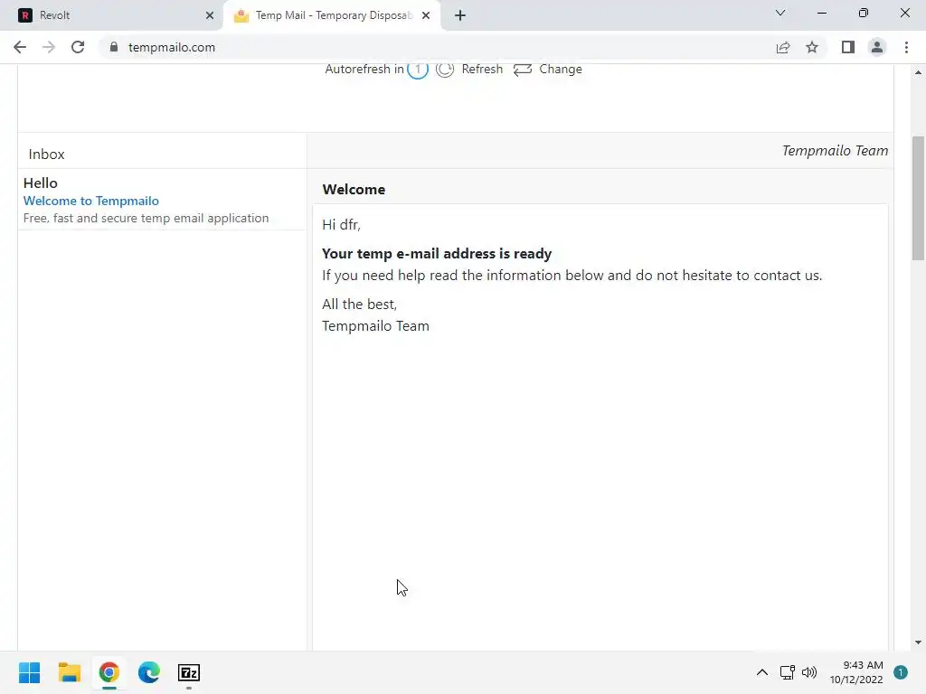The image size is (926, 694).
Task: Click the Refresh inbox button
Action: [482, 69]
